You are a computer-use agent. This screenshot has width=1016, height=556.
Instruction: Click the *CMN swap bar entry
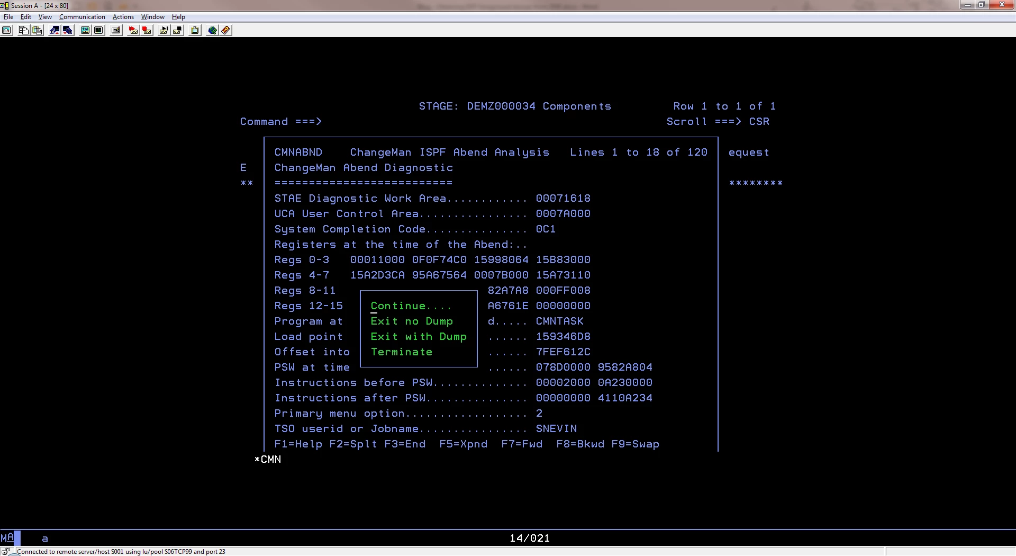pyautogui.click(x=268, y=459)
